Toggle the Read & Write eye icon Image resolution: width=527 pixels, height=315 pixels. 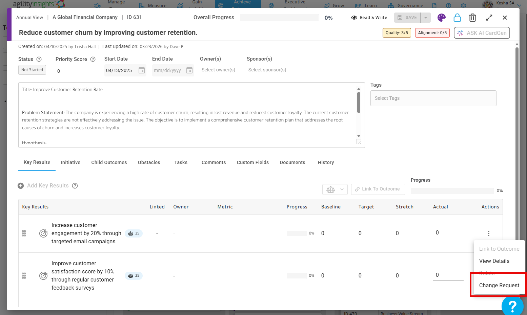pyautogui.click(x=354, y=18)
